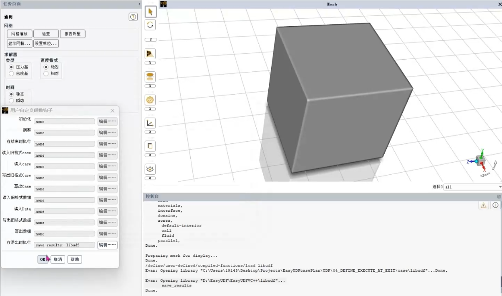Activate the rotate view tool
Screen dimensions: 502x296
click(x=150, y=24)
